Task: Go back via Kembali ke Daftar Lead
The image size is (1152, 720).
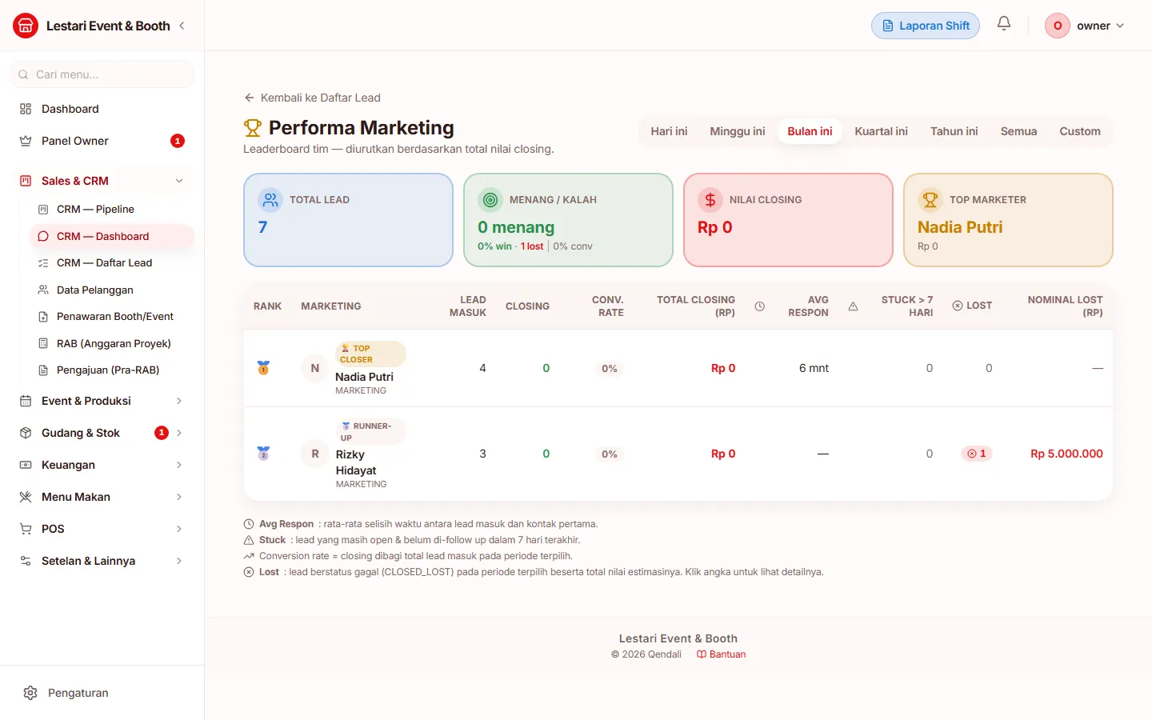Action: coord(313,98)
